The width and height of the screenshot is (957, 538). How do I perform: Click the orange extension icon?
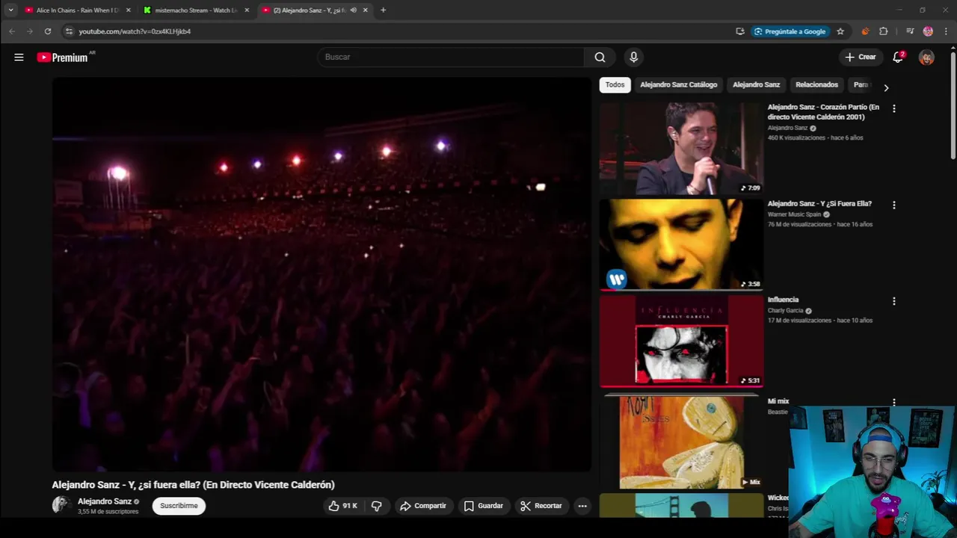pyautogui.click(x=865, y=31)
